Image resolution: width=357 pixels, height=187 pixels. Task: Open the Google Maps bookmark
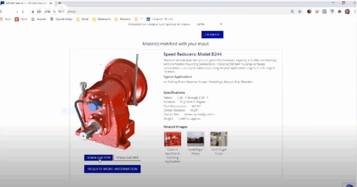pyautogui.click(x=61, y=19)
